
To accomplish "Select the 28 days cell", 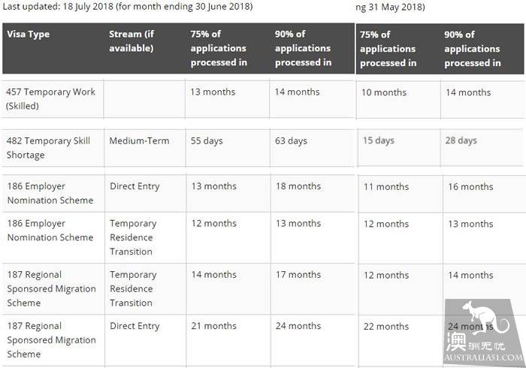I will click(482, 147).
